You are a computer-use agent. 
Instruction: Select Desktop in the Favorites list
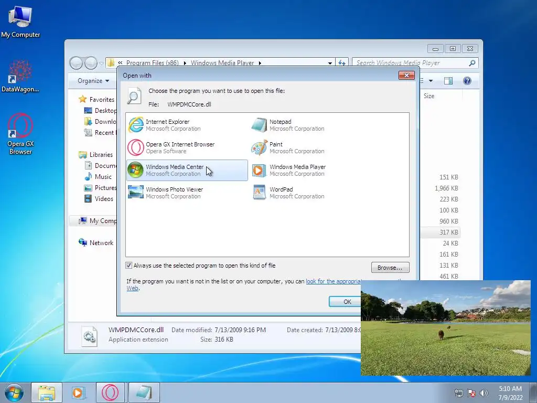click(100, 110)
